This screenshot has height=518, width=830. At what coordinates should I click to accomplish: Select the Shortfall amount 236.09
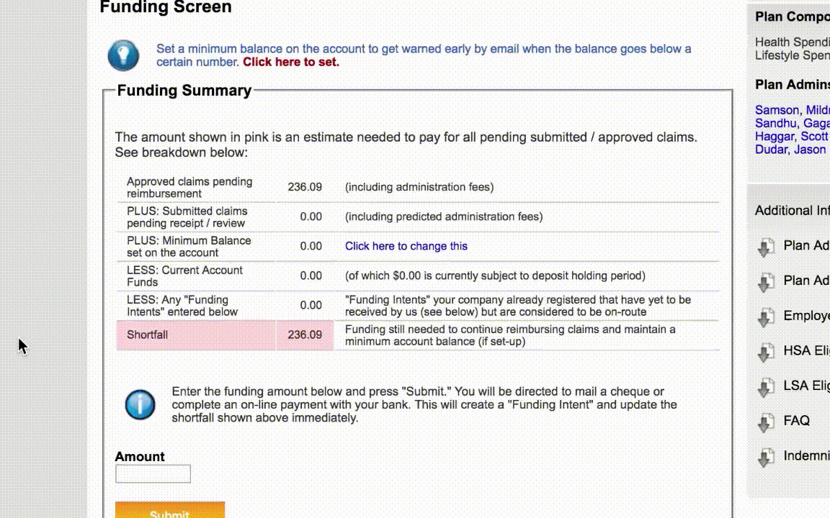click(305, 335)
